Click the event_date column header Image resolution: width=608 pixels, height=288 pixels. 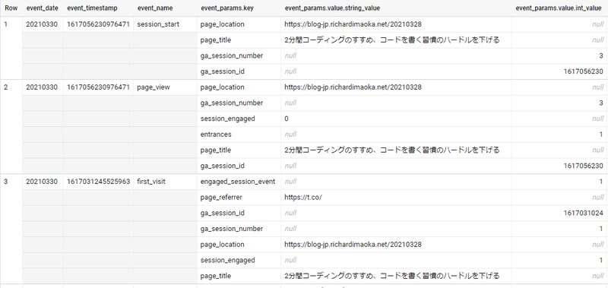pyautogui.click(x=42, y=8)
